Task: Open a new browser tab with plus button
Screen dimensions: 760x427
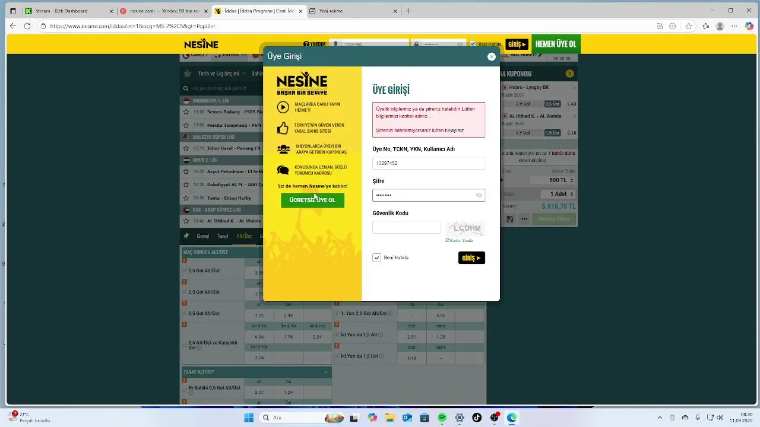Action: point(408,11)
